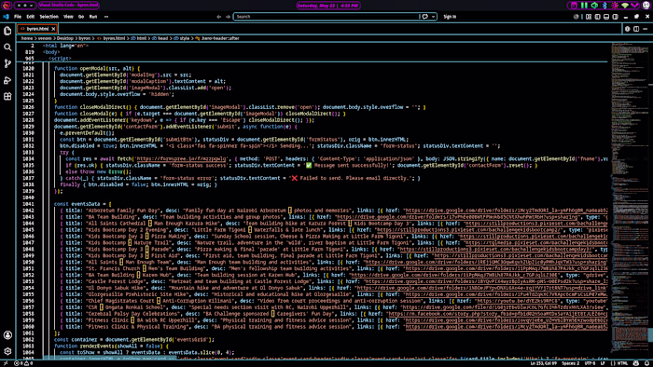Viewport: 653px width, 367px height.
Task: Click the Sign in button
Action: coord(450,17)
